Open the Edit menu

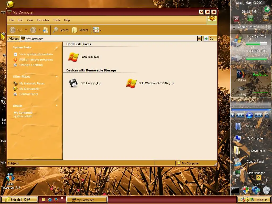(20, 20)
